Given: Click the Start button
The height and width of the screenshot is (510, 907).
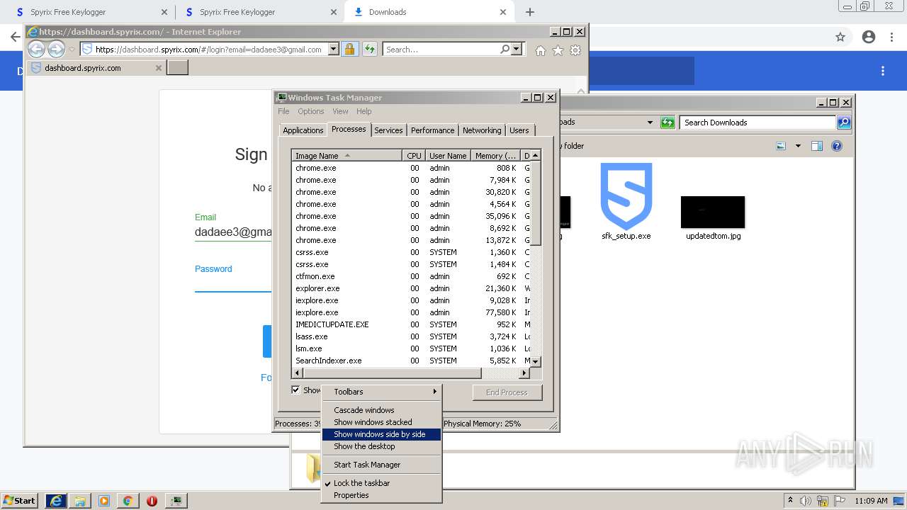Looking at the screenshot, I should [x=20, y=501].
